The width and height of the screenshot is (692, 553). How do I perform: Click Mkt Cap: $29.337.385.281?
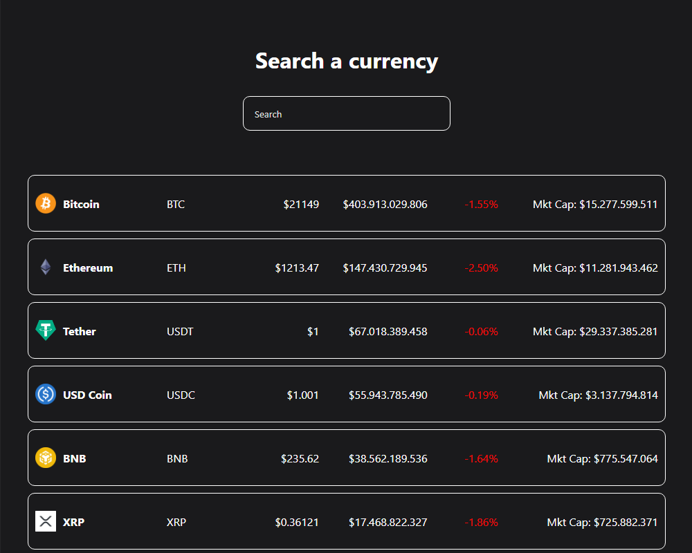click(x=595, y=331)
